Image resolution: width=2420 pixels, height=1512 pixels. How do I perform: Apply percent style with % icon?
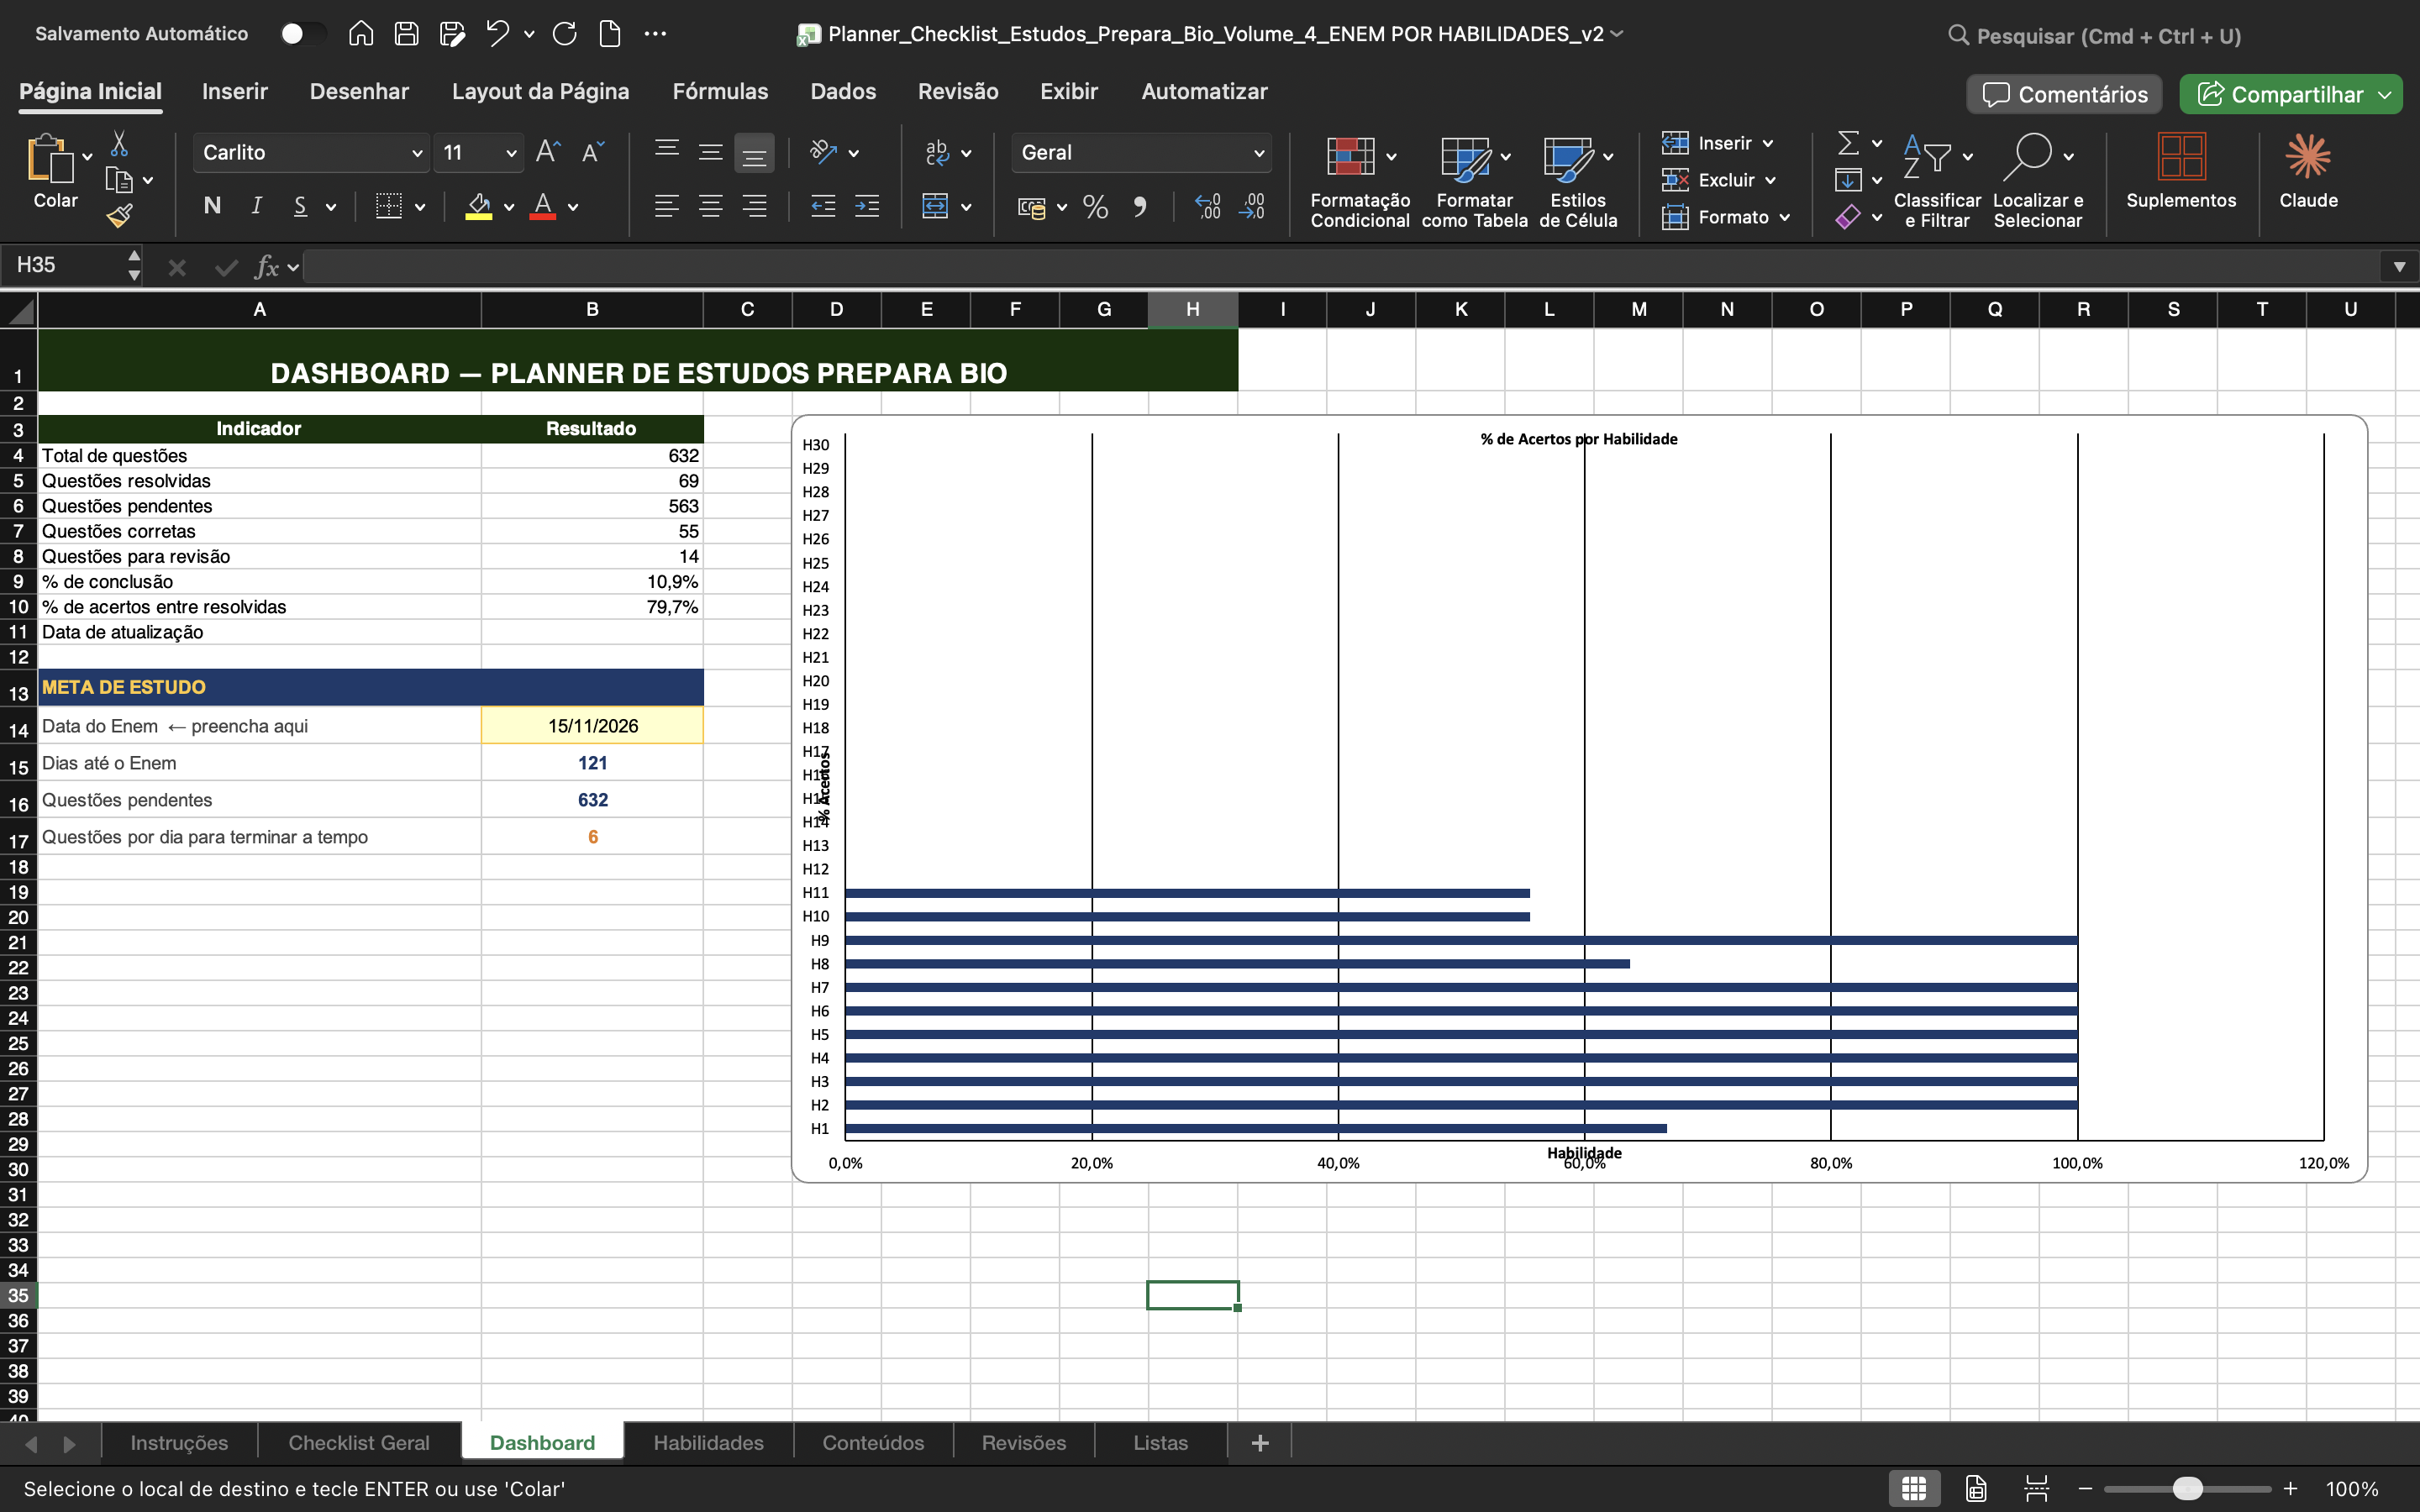pos(1095,207)
